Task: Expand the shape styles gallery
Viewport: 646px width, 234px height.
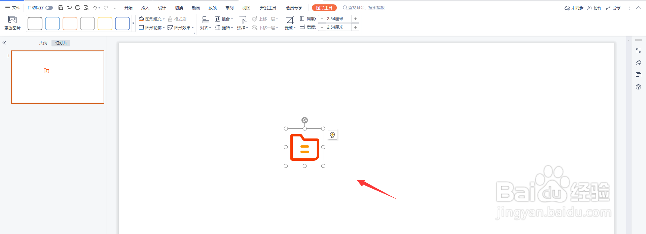Action: (x=133, y=24)
